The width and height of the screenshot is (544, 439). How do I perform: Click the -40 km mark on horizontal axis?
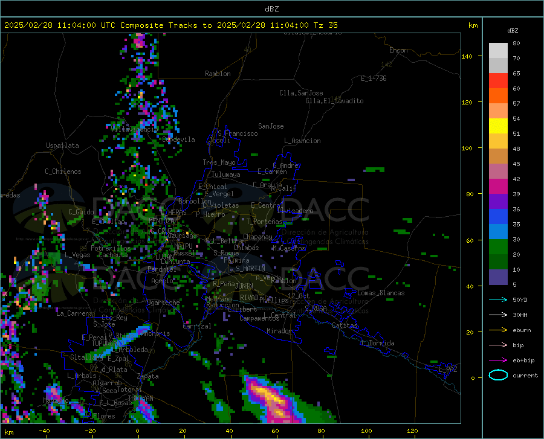44,431
